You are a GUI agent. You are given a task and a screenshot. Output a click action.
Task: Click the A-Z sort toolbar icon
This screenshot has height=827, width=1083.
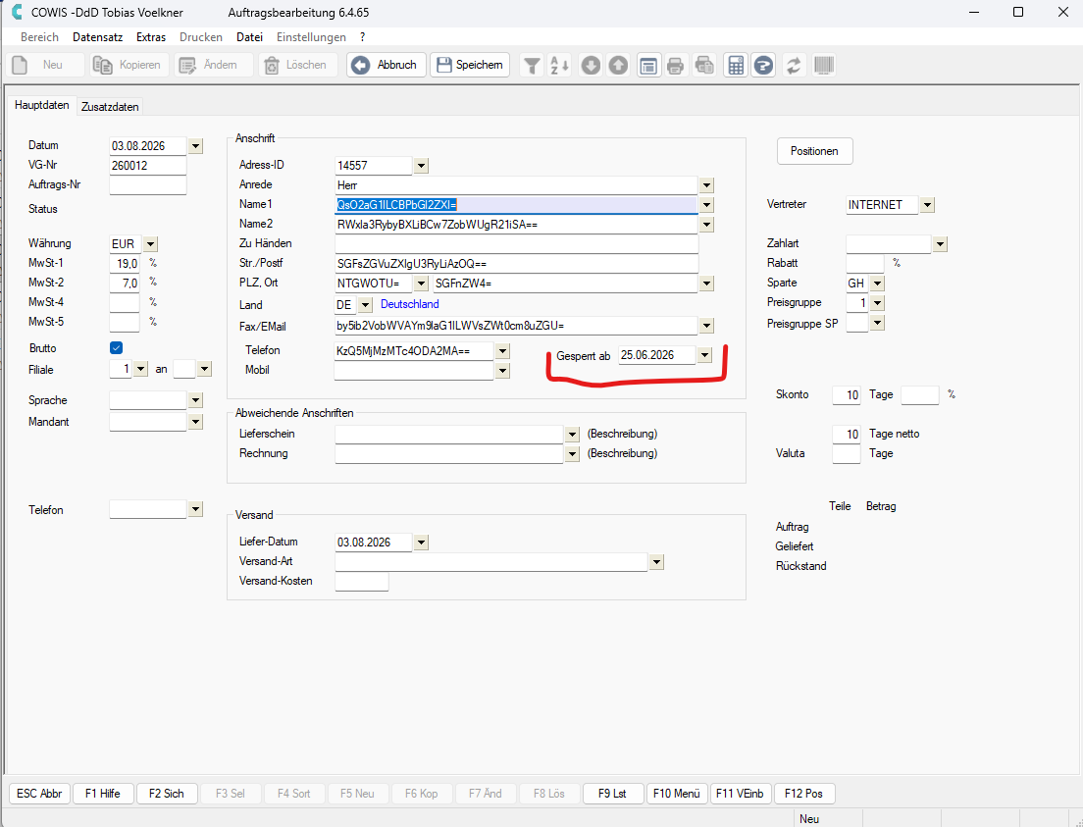click(x=559, y=65)
